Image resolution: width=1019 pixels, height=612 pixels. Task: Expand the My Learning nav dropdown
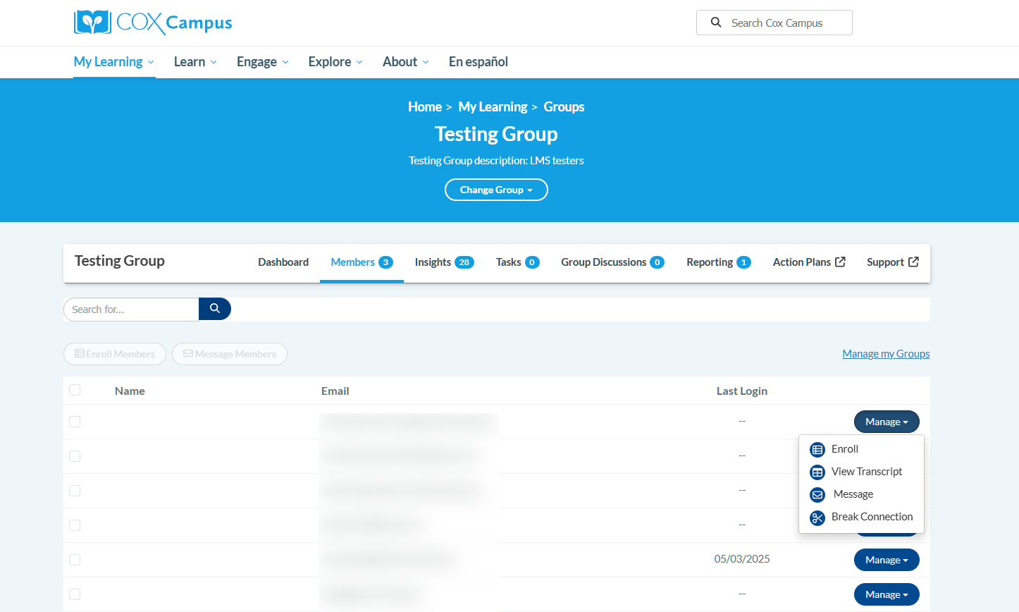pos(114,61)
